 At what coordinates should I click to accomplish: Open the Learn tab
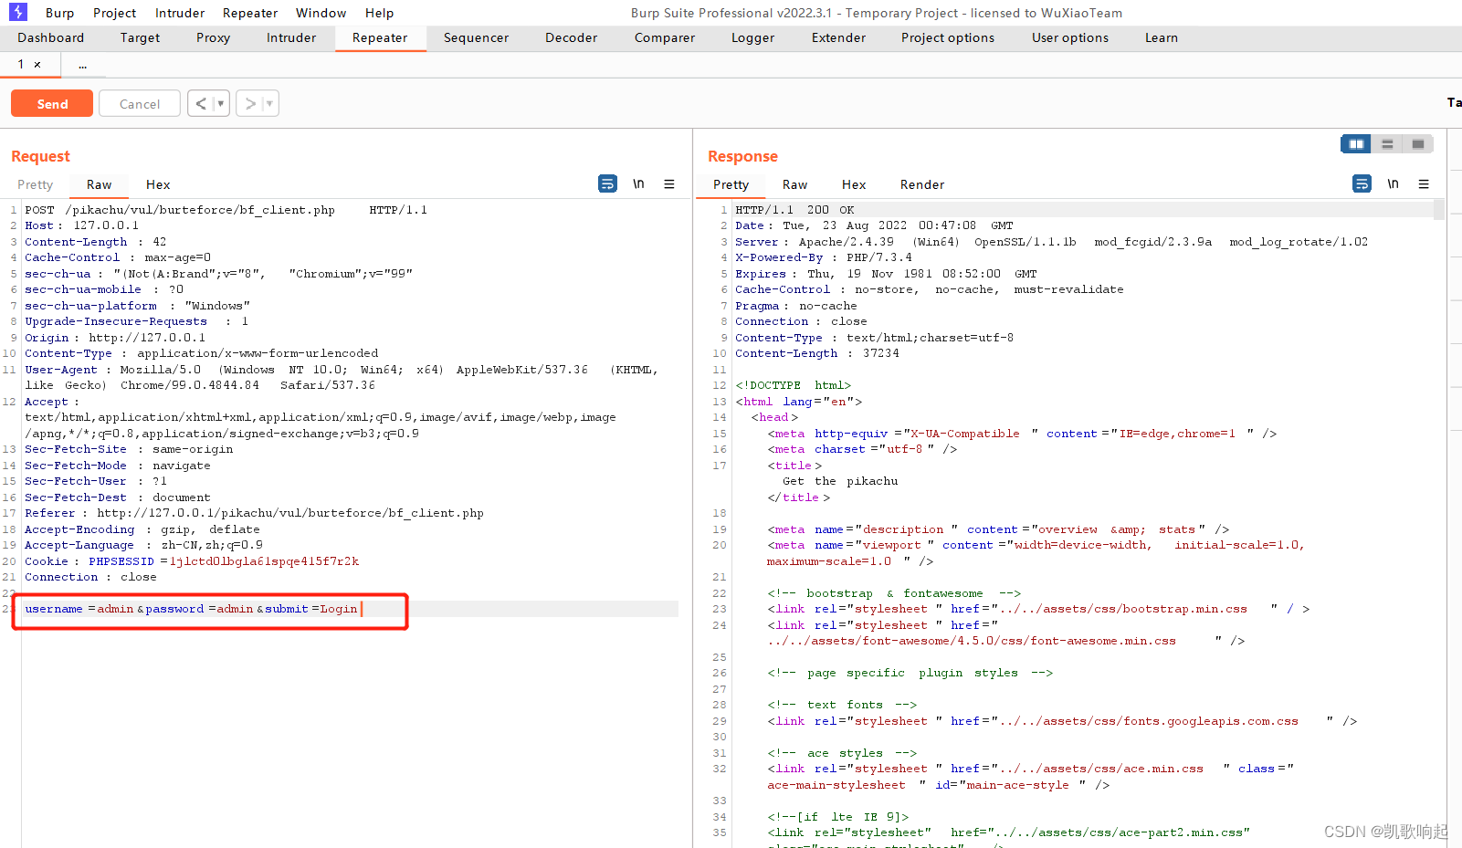[1162, 37]
